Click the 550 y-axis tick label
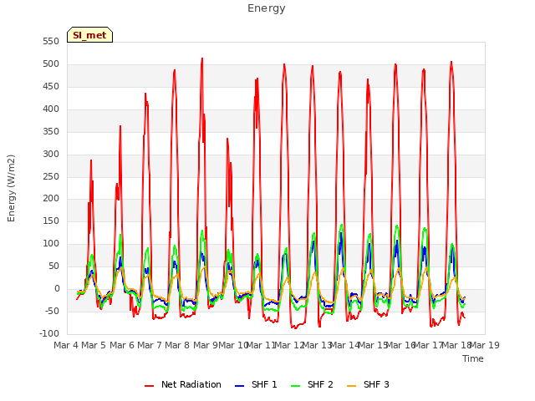The width and height of the screenshot is (535, 401). tap(51, 42)
